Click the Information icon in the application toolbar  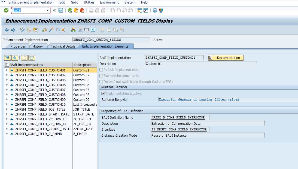point(93,30)
